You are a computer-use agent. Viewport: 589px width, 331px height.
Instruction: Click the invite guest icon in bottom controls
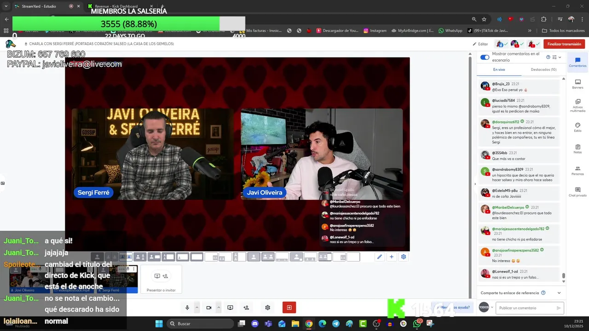[246, 308]
